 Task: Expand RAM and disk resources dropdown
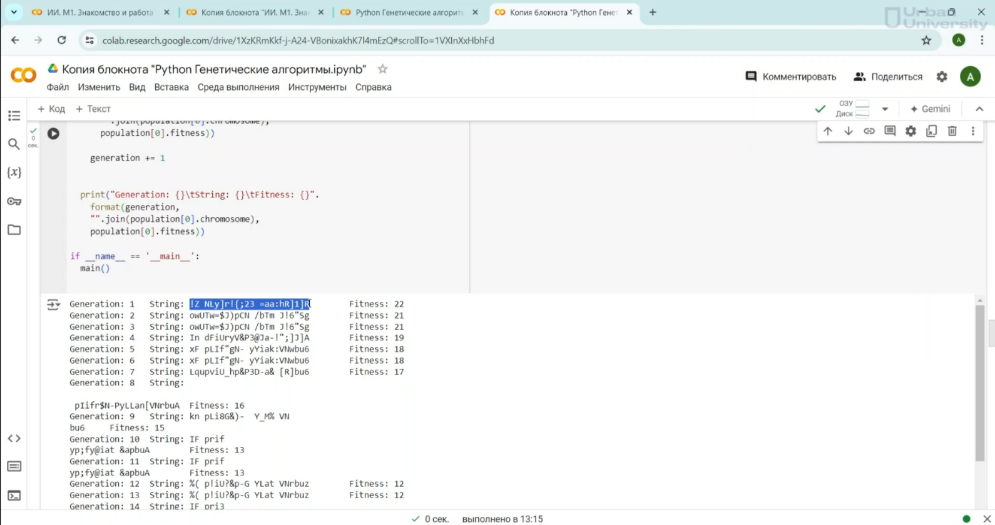885,109
